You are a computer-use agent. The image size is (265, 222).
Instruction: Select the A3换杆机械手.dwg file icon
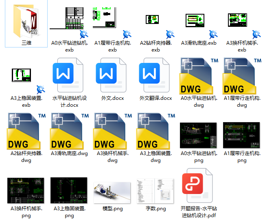[x=112, y=131]
